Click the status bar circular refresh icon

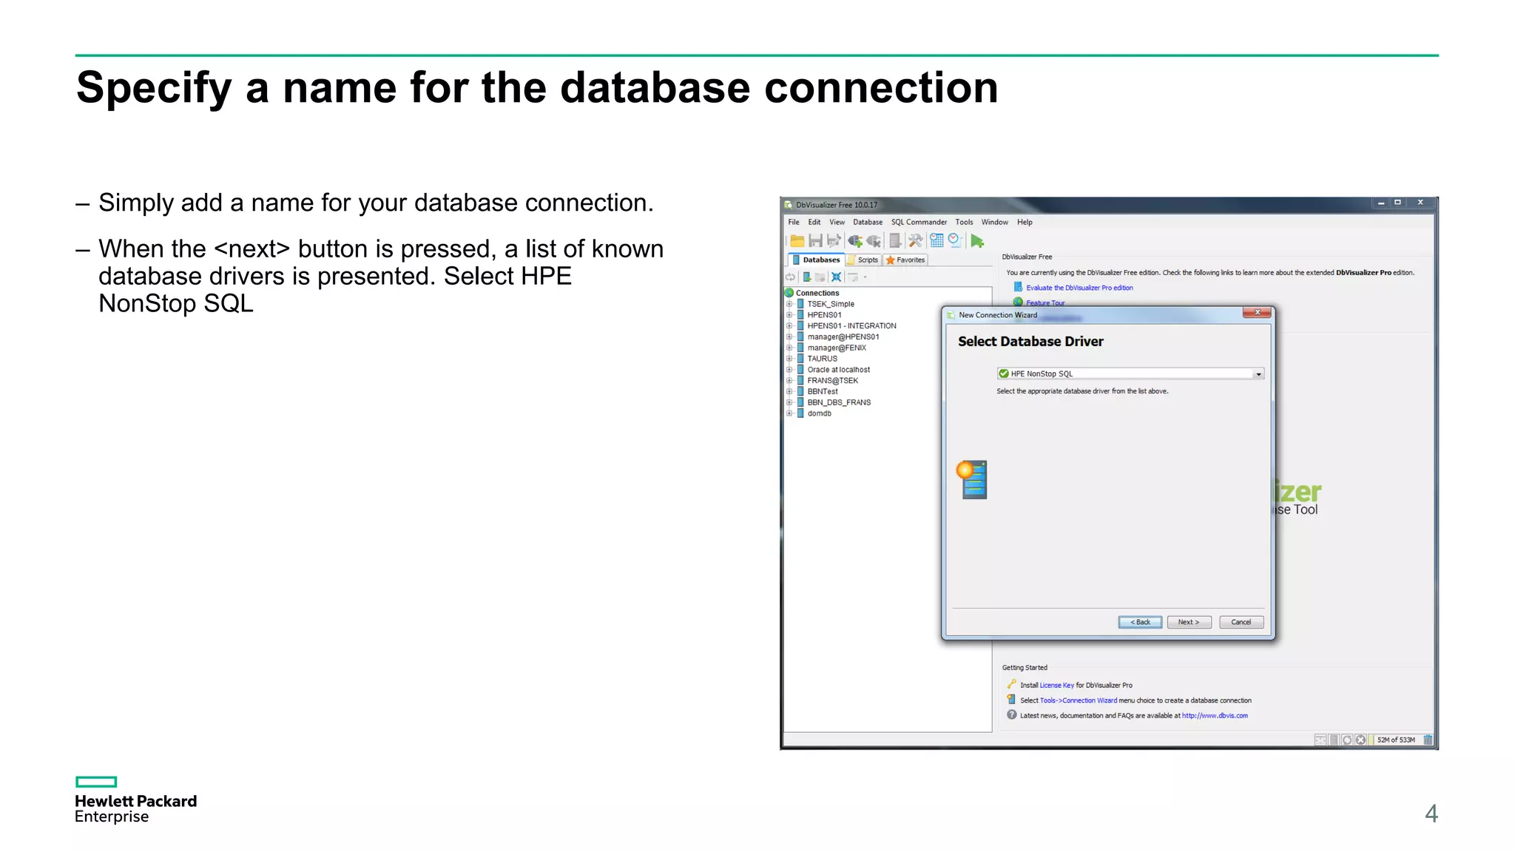(x=1347, y=740)
